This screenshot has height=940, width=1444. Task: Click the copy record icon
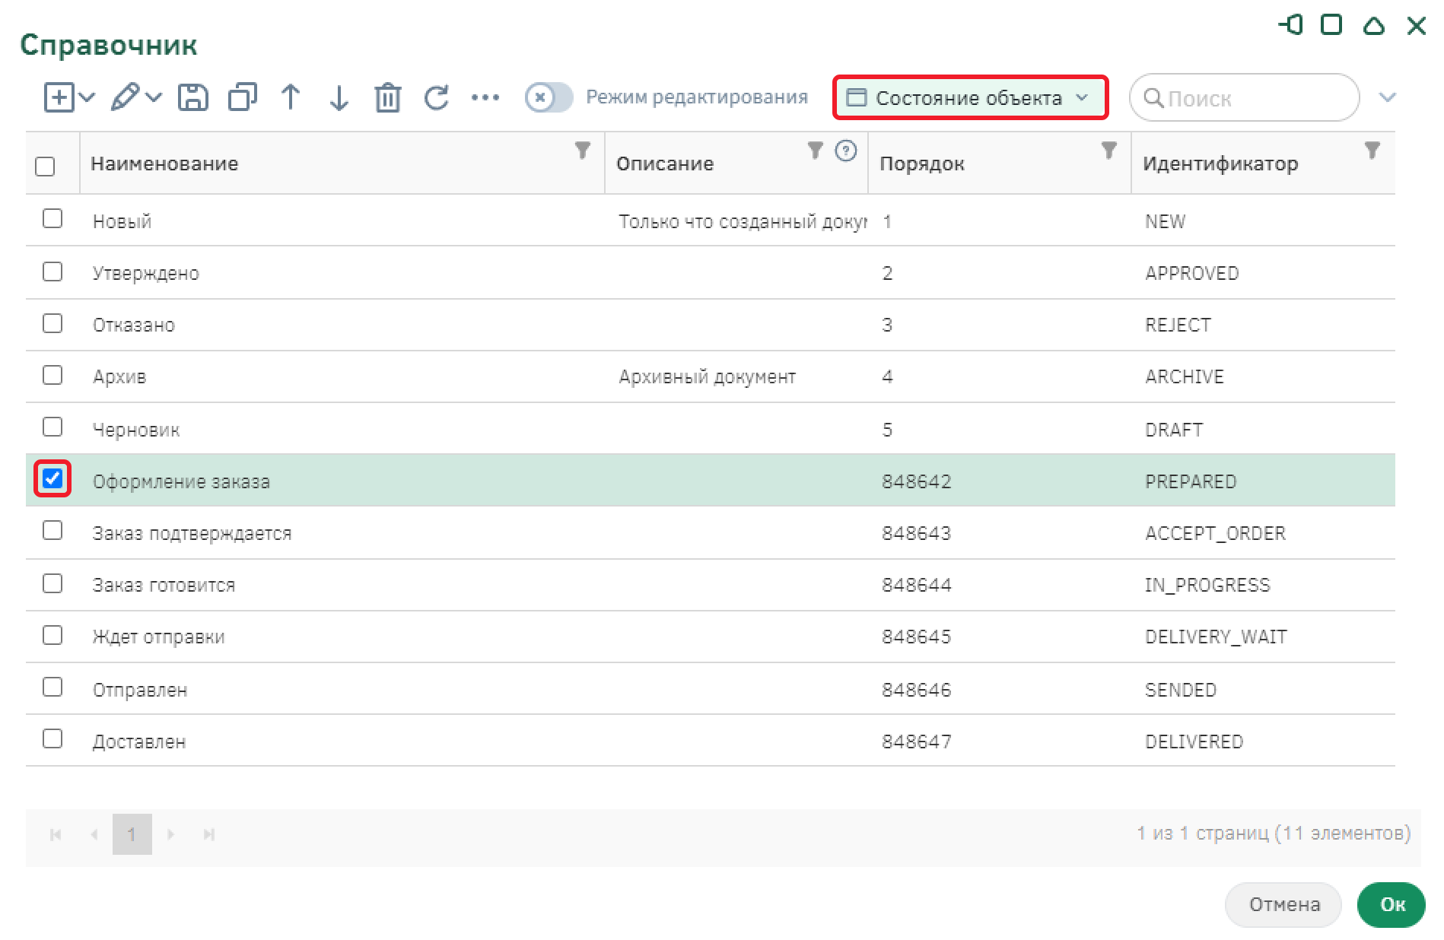pyautogui.click(x=242, y=98)
